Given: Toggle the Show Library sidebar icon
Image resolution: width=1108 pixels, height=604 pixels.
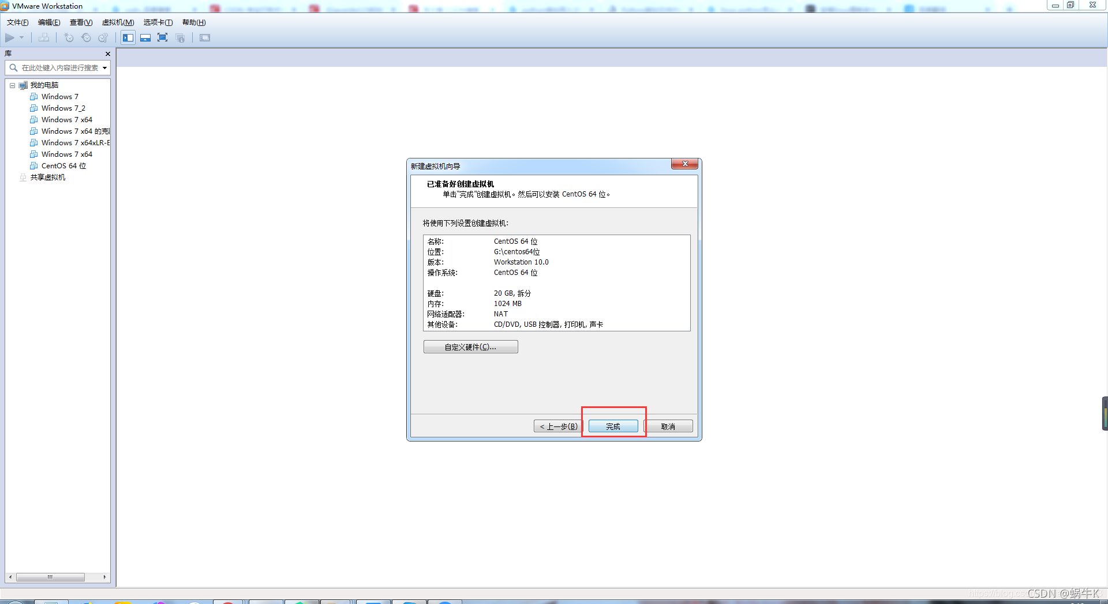Looking at the screenshot, I should pos(128,37).
